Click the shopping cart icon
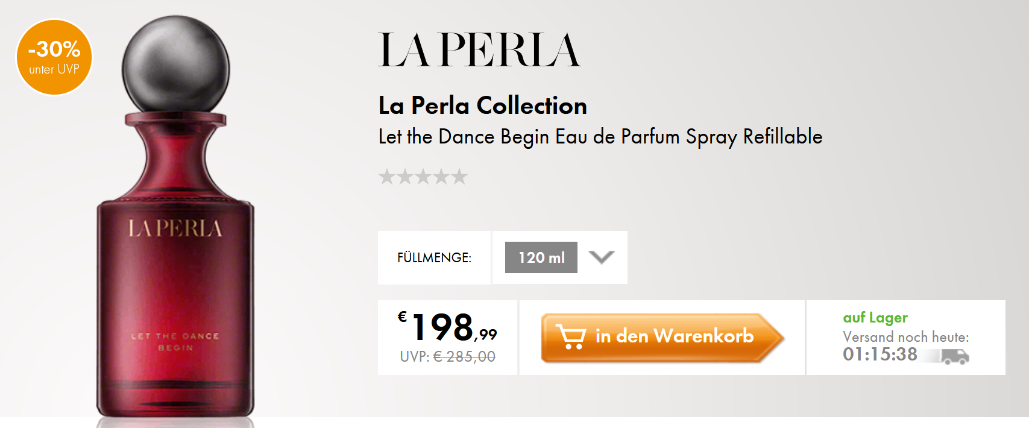Viewport: 1029px width, 428px height. coord(570,336)
